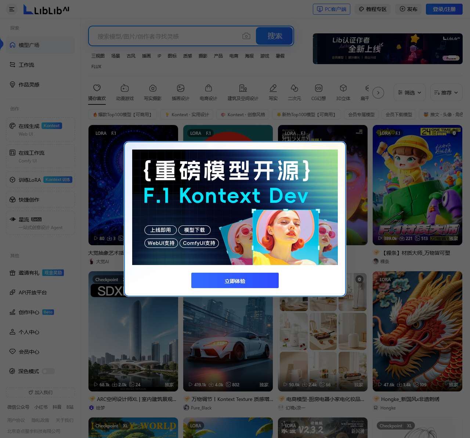Select the 写实摄影 category icon
Screen dimensions: 470x438
tap(153, 92)
